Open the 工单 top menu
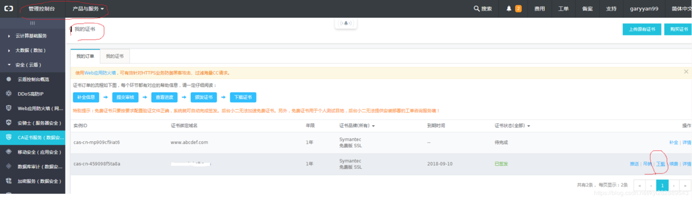 click(563, 9)
